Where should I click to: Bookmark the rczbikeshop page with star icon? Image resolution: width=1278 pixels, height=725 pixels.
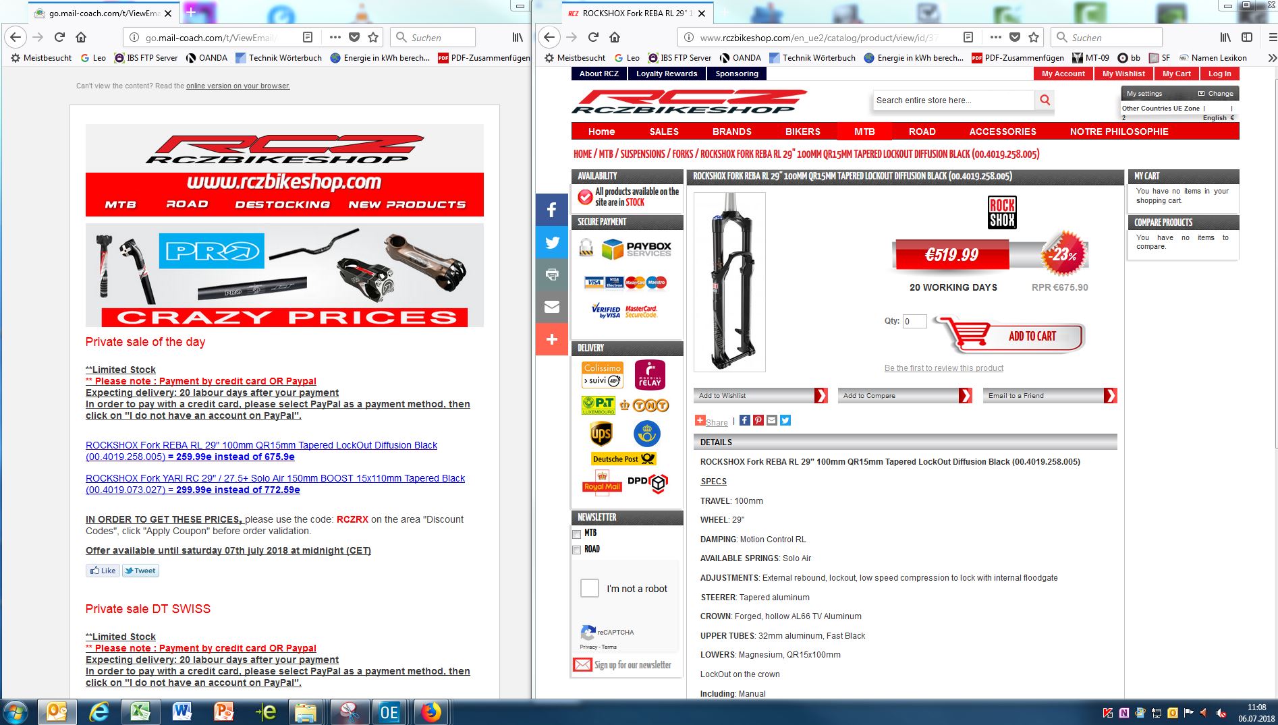point(1034,37)
